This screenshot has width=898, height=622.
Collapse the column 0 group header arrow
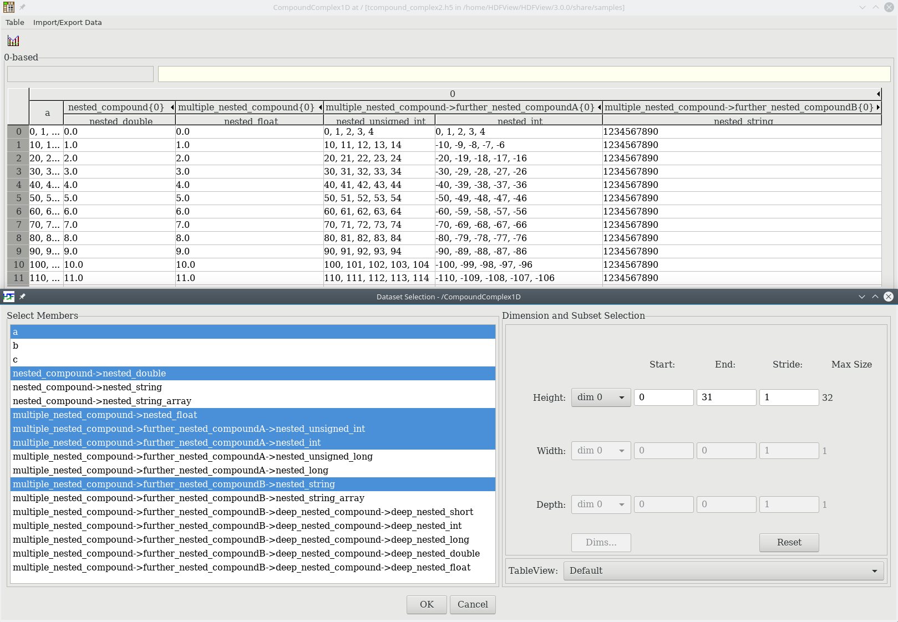click(878, 94)
